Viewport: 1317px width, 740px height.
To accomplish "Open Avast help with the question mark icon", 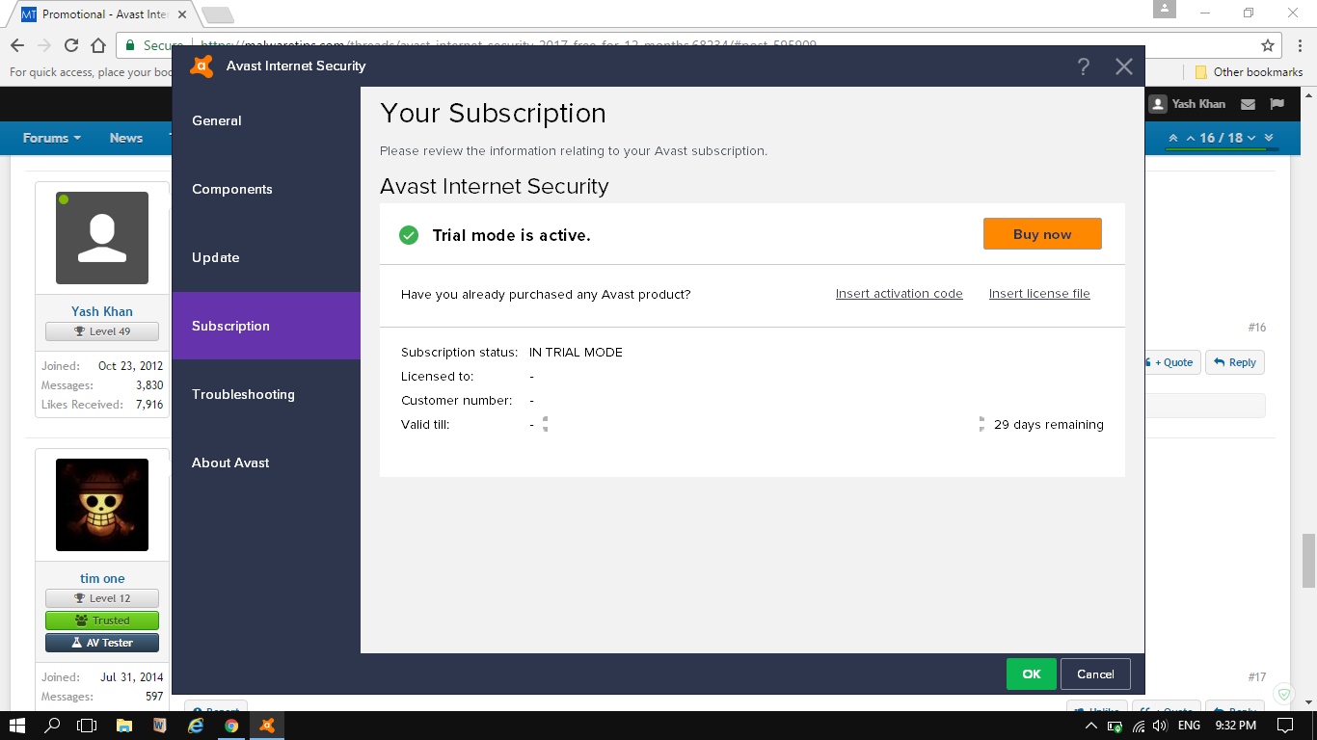I will [1084, 66].
